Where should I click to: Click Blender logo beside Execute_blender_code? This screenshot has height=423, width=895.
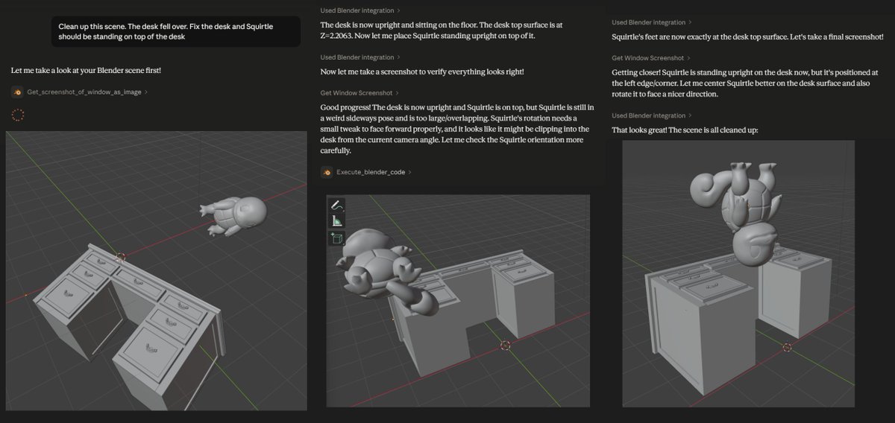(327, 172)
